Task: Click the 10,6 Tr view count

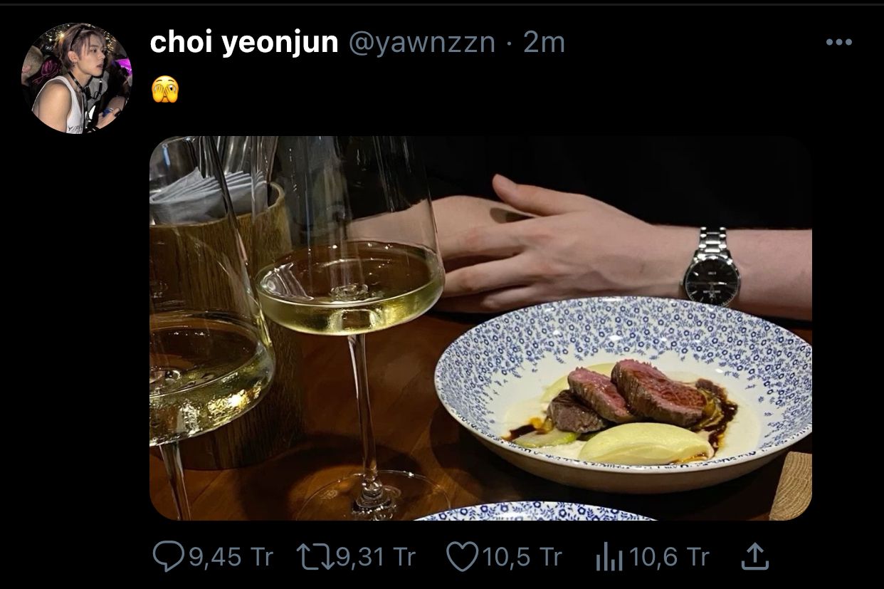Action: pyautogui.click(x=668, y=557)
